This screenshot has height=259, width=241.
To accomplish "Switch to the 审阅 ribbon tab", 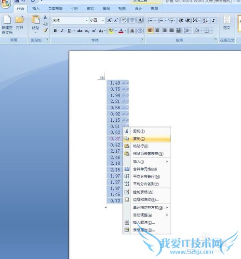I will click(x=106, y=9).
